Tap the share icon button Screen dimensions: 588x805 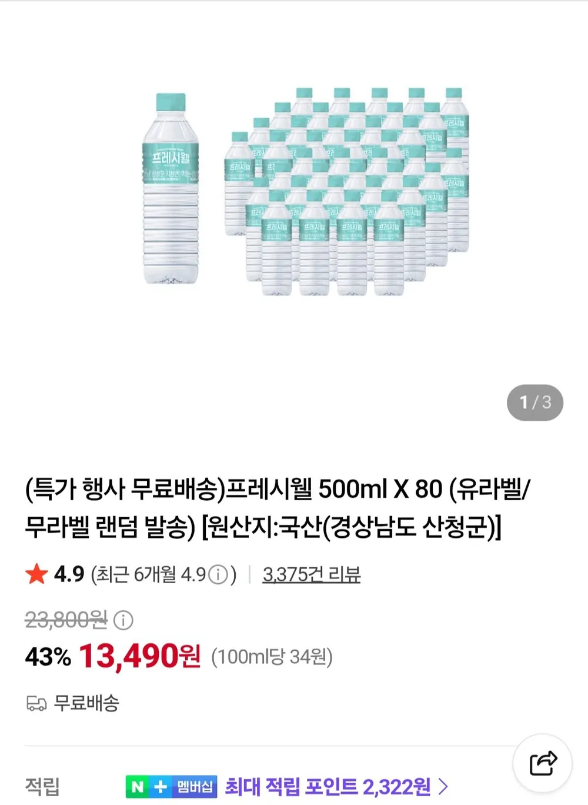(543, 763)
